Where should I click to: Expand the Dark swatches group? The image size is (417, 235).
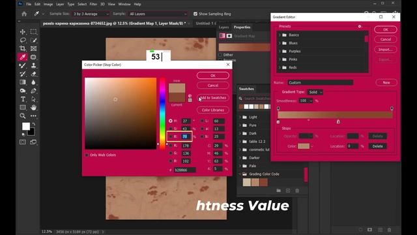point(240,133)
